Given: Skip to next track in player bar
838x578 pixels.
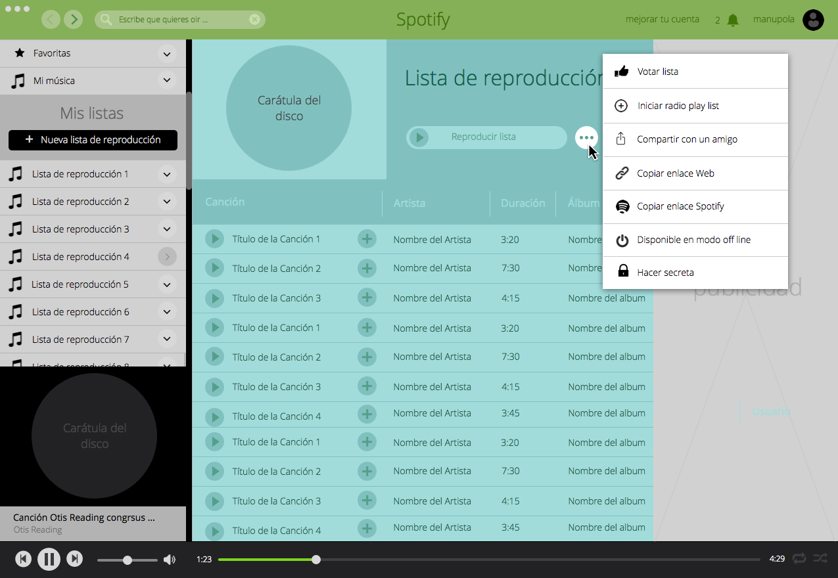Looking at the screenshot, I should click(x=75, y=559).
